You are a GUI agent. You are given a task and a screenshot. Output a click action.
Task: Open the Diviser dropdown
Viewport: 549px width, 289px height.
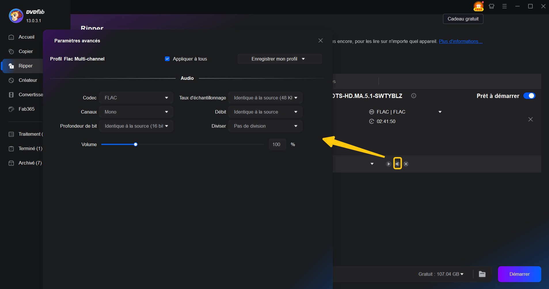point(265,126)
